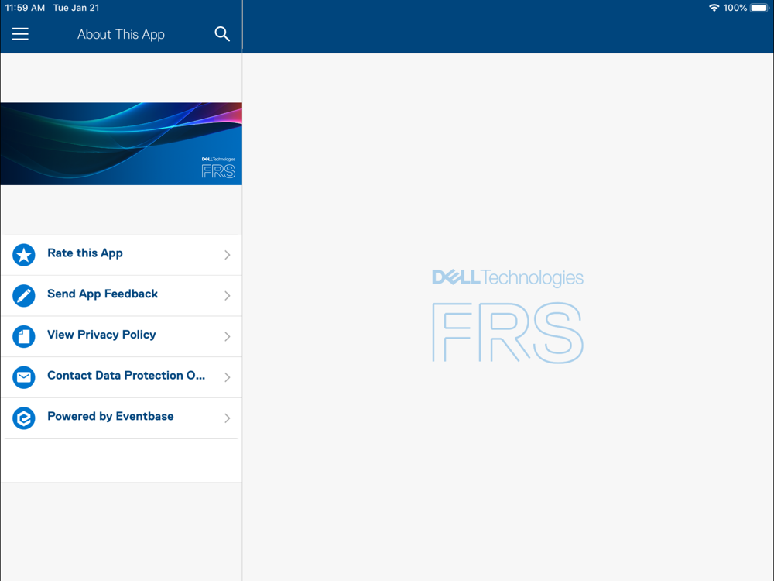
Task: Choose Contact Data Protection O... entry
Action: point(122,377)
